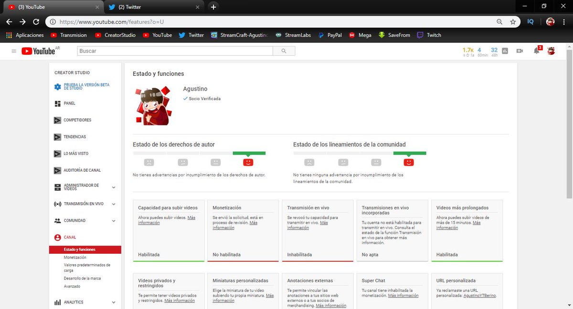Open the bar-chart stats icon in header
Image resolution: width=573 pixels, height=309 pixels.
(x=505, y=51)
